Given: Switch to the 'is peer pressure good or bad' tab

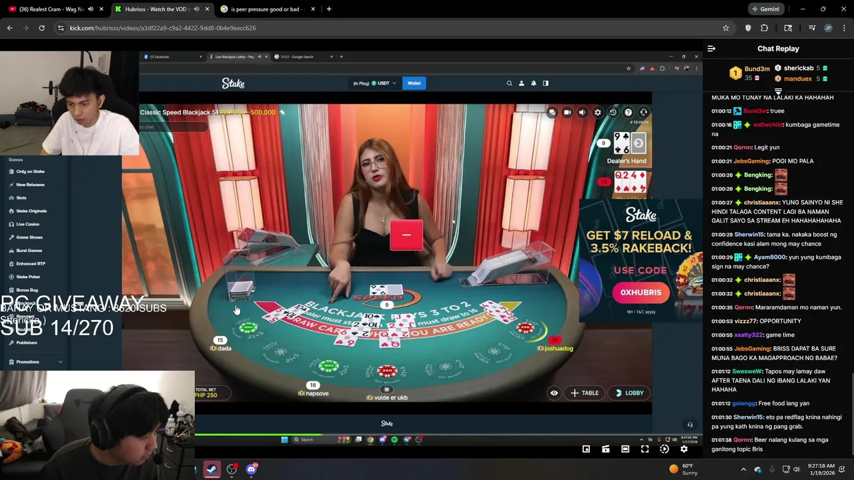Looking at the screenshot, I should [267, 9].
